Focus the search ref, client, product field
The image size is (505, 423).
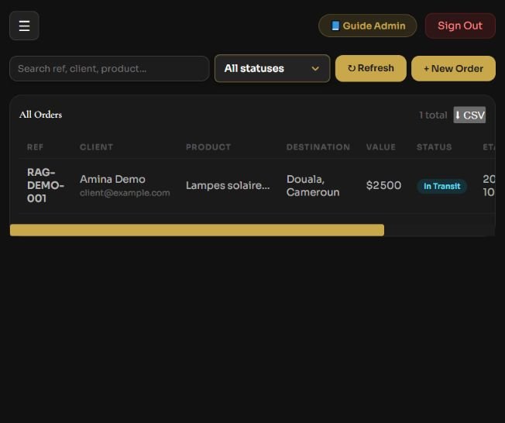pyautogui.click(x=109, y=69)
